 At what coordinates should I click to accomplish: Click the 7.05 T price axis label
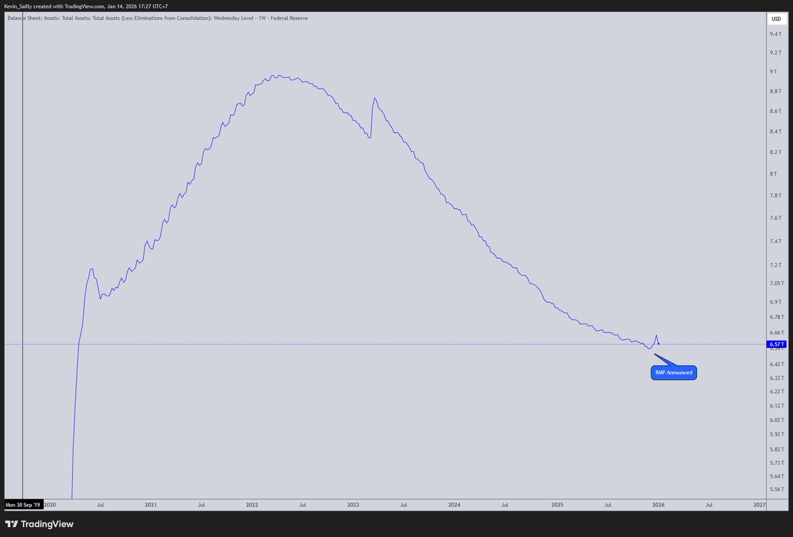(x=777, y=283)
